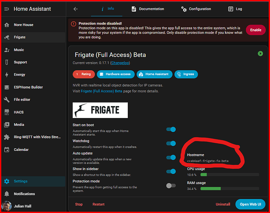Open the Log tab
Viewport: 270px width, 213px height.
tap(235, 9)
